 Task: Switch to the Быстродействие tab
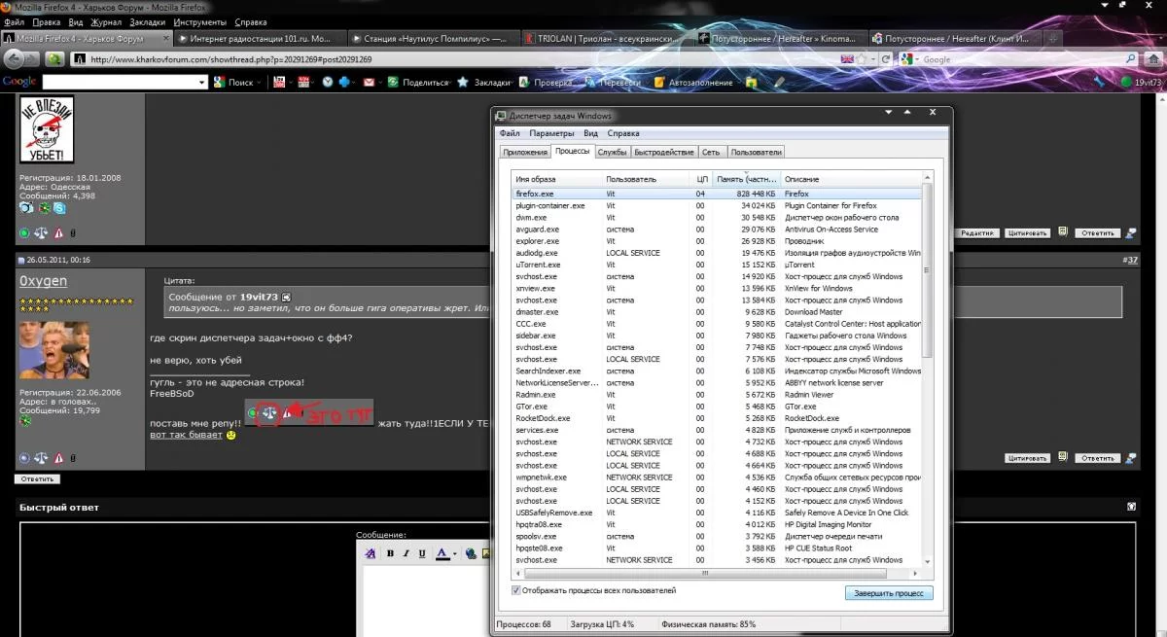point(664,152)
